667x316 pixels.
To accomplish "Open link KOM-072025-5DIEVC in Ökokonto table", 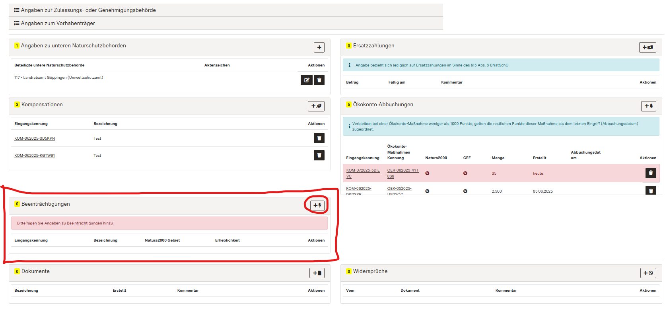I will [363, 173].
